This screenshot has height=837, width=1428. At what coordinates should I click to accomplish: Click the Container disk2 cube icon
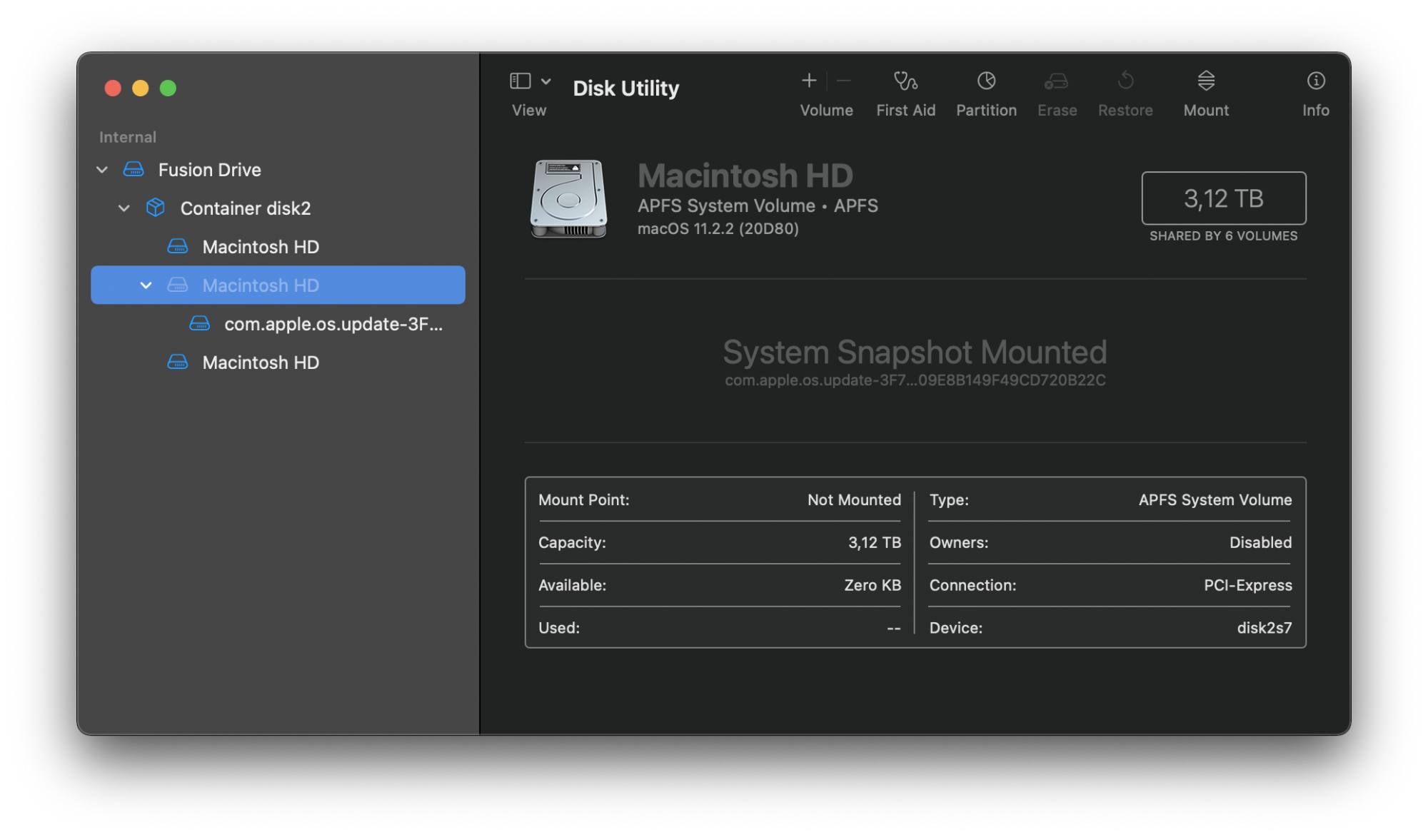pos(156,208)
